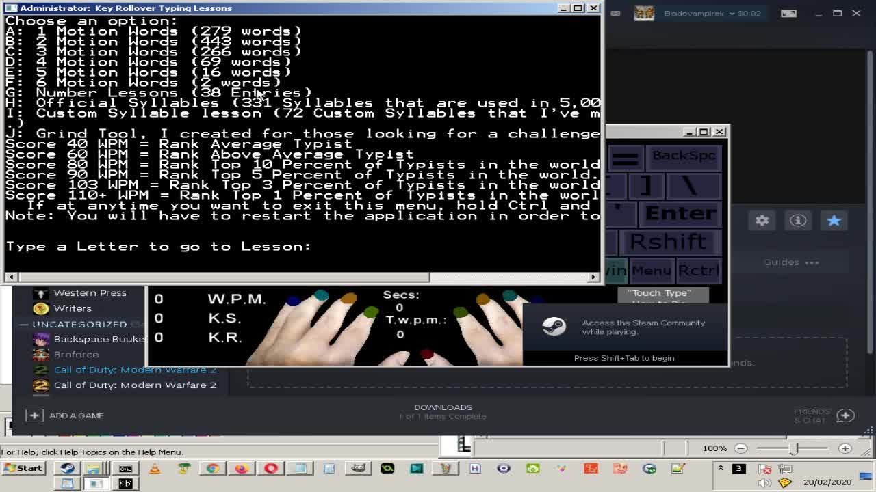Viewport: 876px width, 492px height.
Task: Launch Google Chrome from the taskbar
Action: [213, 468]
